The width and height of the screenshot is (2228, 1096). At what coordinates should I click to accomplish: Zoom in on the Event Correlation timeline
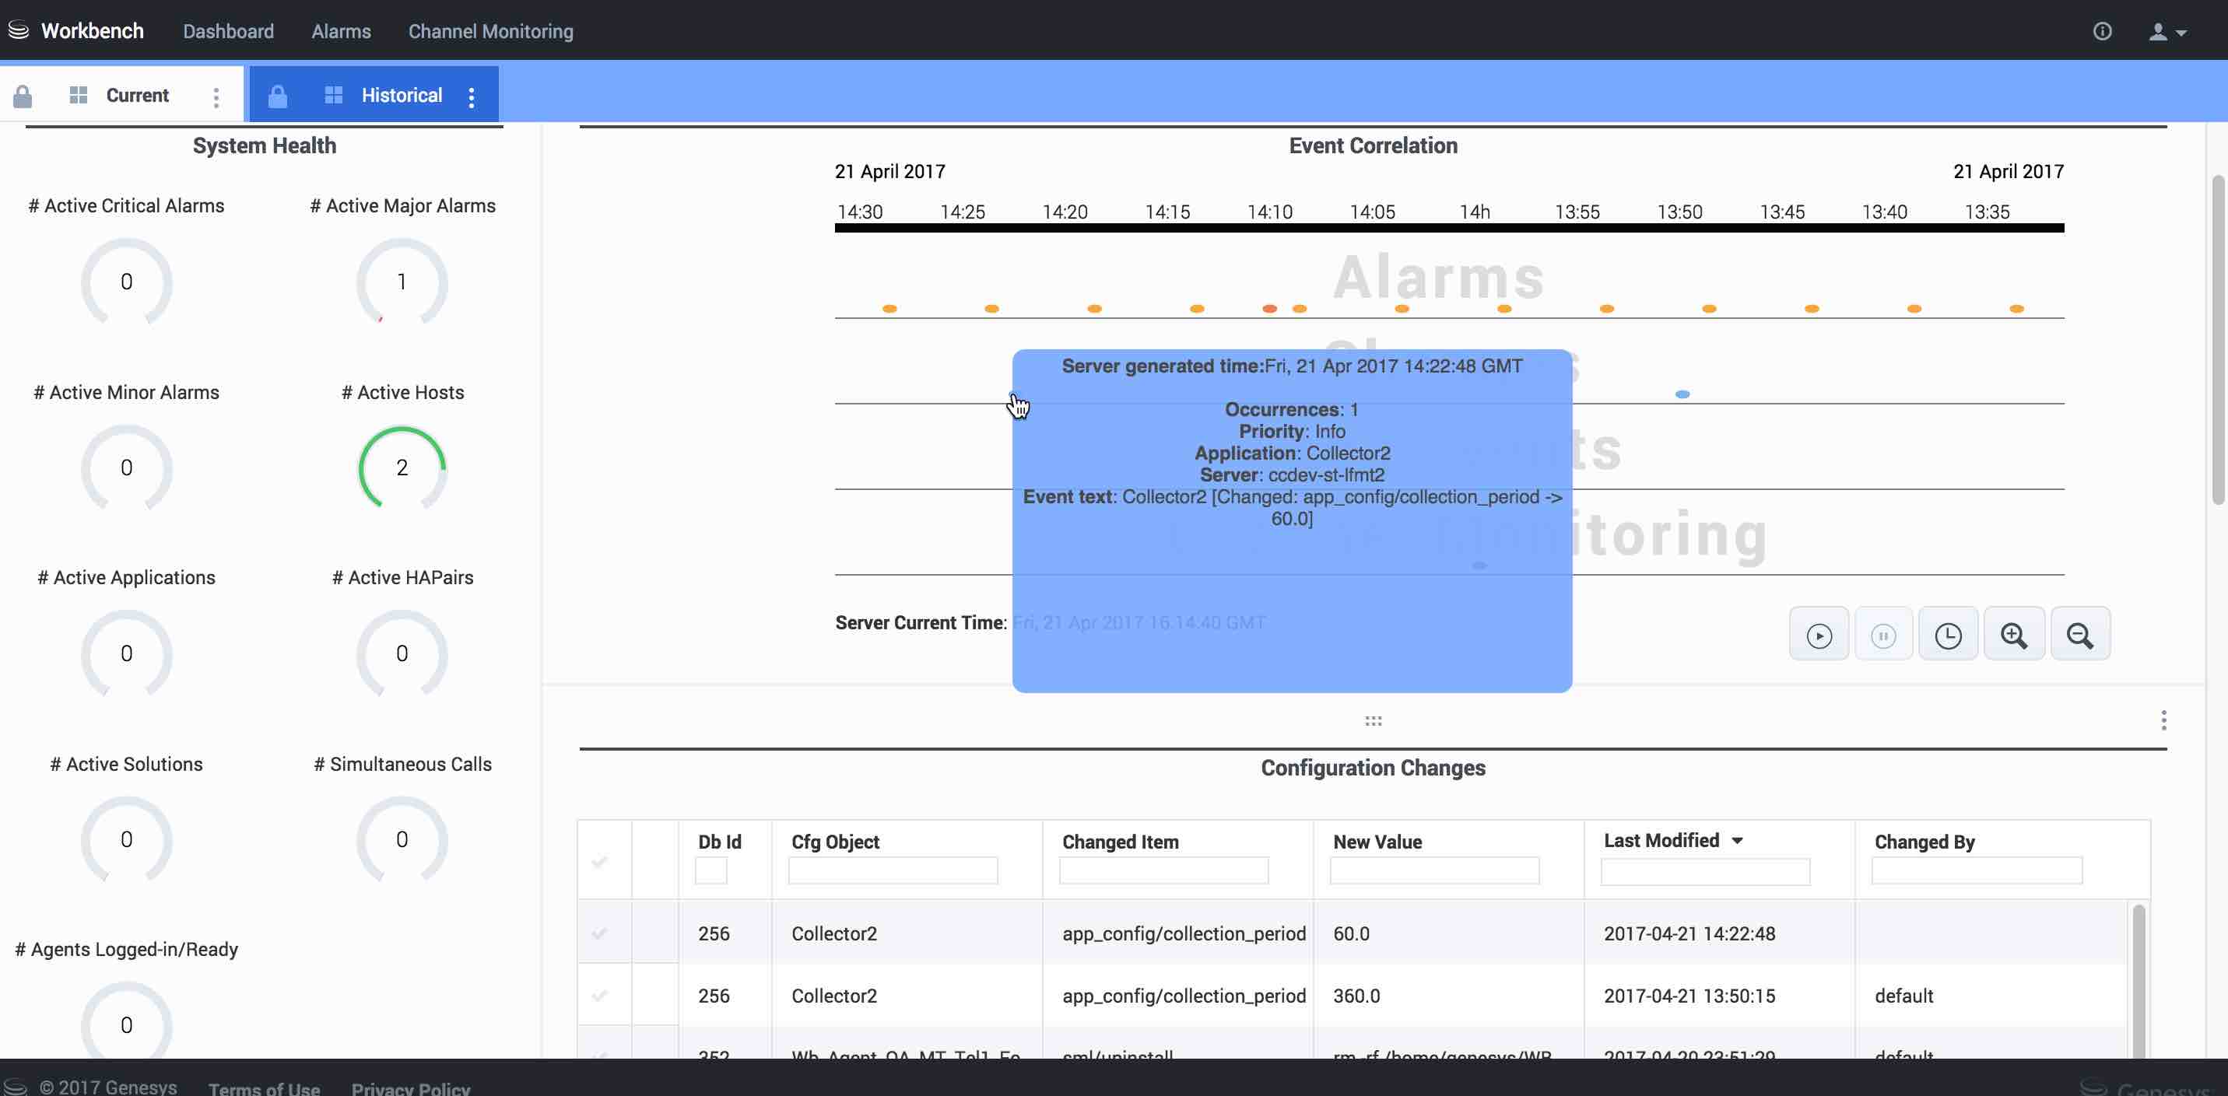(2013, 636)
